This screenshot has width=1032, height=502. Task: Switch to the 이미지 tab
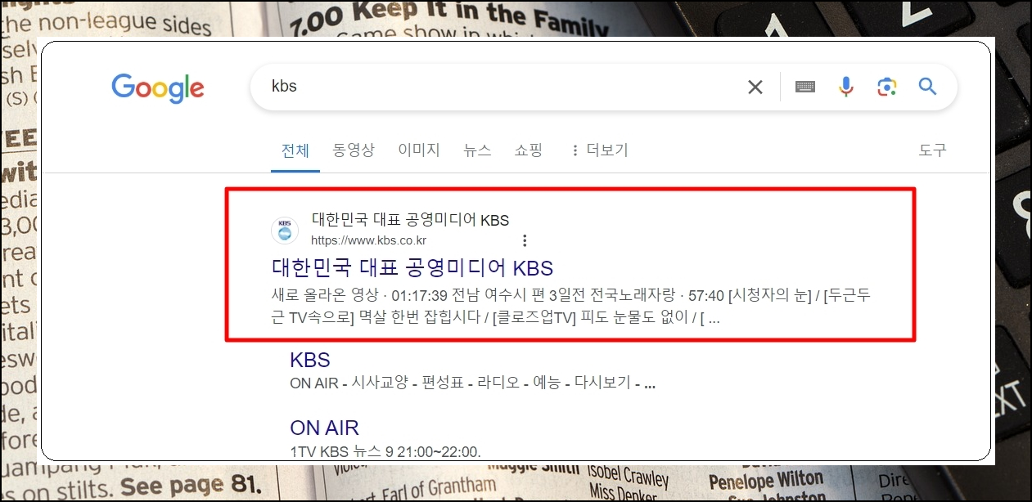point(419,150)
